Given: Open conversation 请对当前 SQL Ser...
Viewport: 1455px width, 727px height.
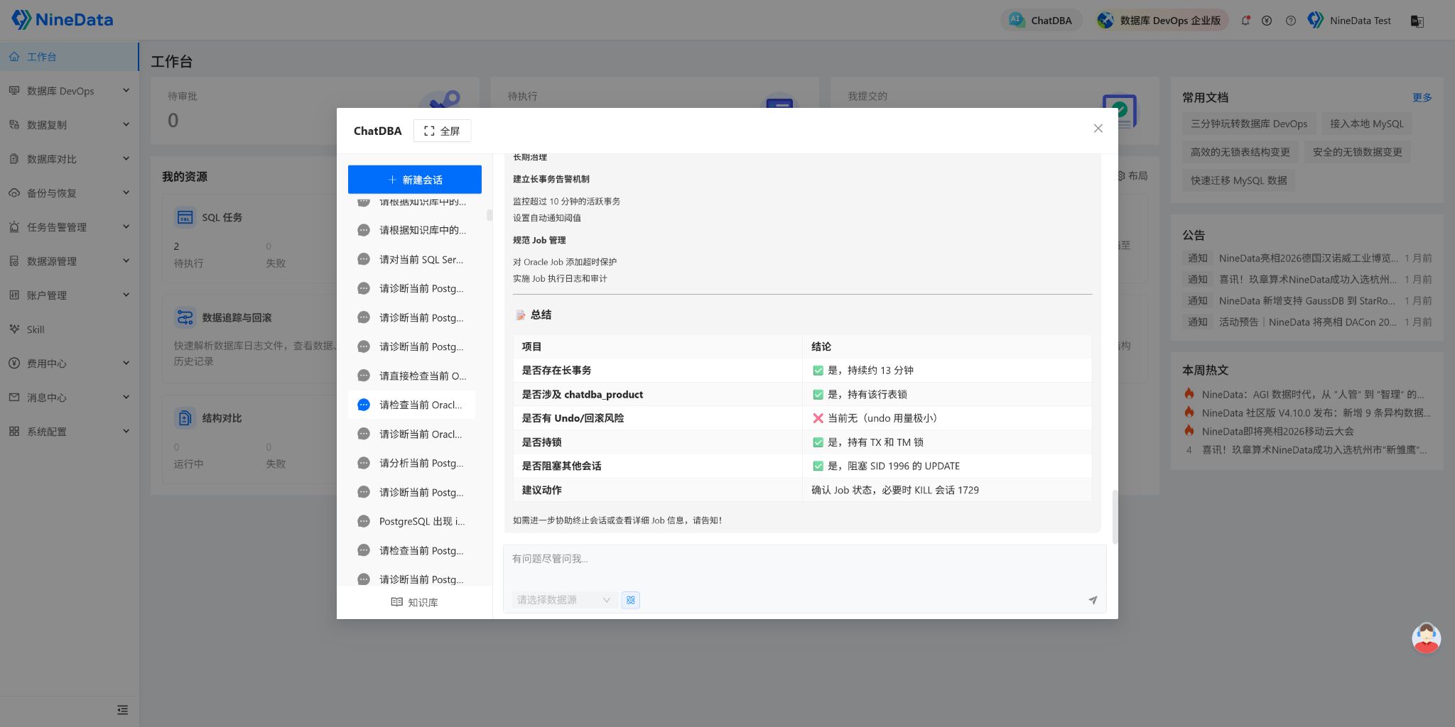Looking at the screenshot, I should (413, 259).
